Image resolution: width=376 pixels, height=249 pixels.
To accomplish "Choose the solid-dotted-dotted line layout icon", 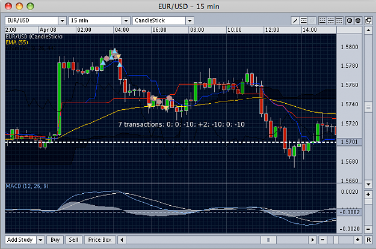I will click(x=339, y=21).
